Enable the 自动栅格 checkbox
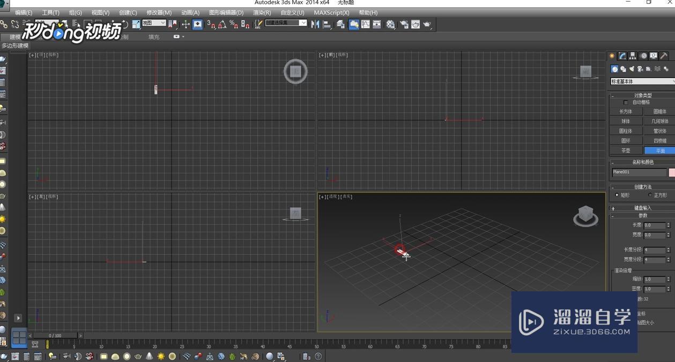 626,102
